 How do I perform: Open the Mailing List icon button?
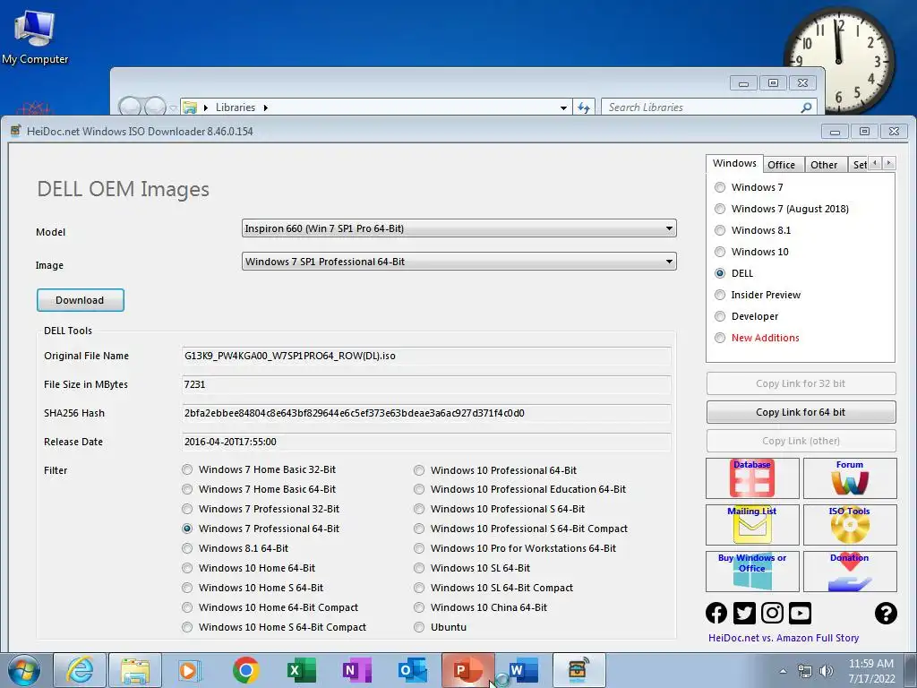point(752,525)
